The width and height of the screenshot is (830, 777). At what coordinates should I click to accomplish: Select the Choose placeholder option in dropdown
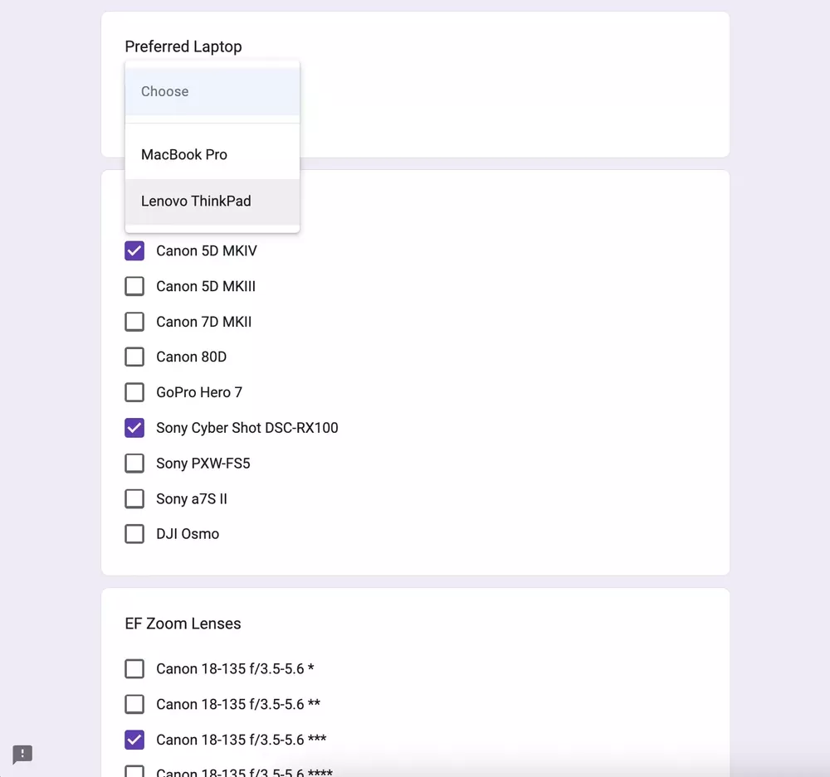[212, 91]
